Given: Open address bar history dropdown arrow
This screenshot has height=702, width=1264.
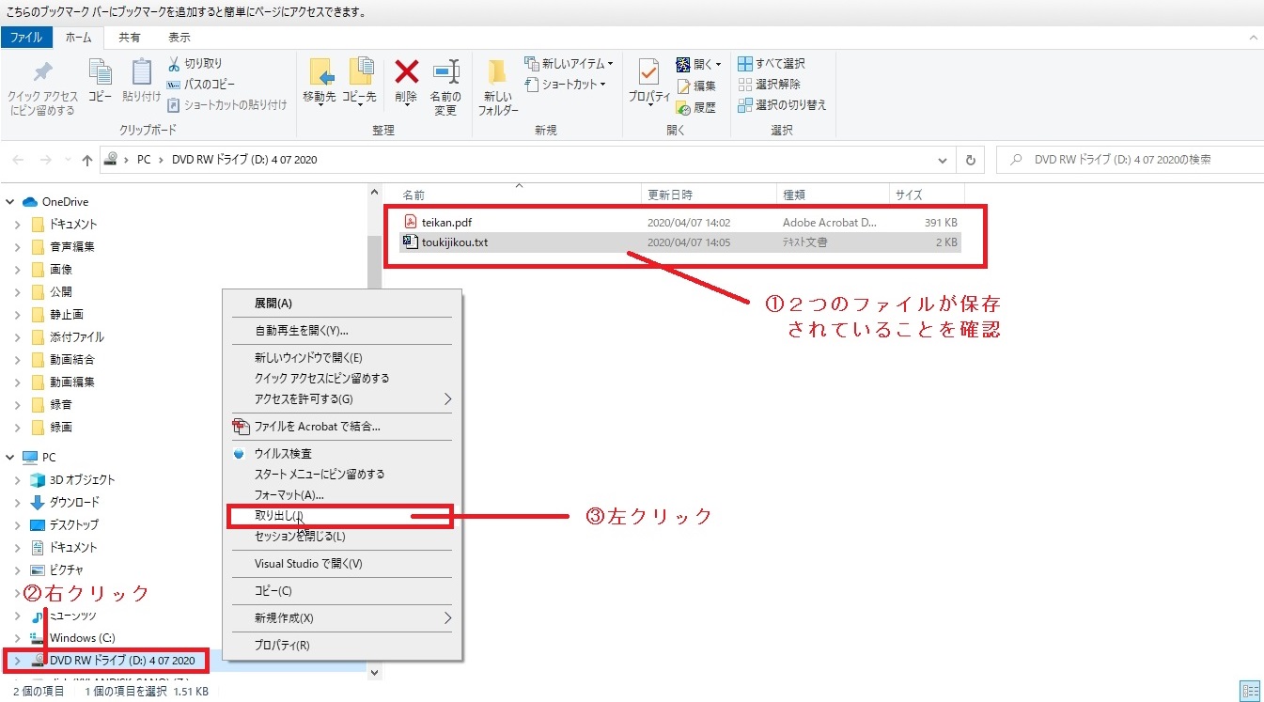Looking at the screenshot, I should tap(943, 160).
